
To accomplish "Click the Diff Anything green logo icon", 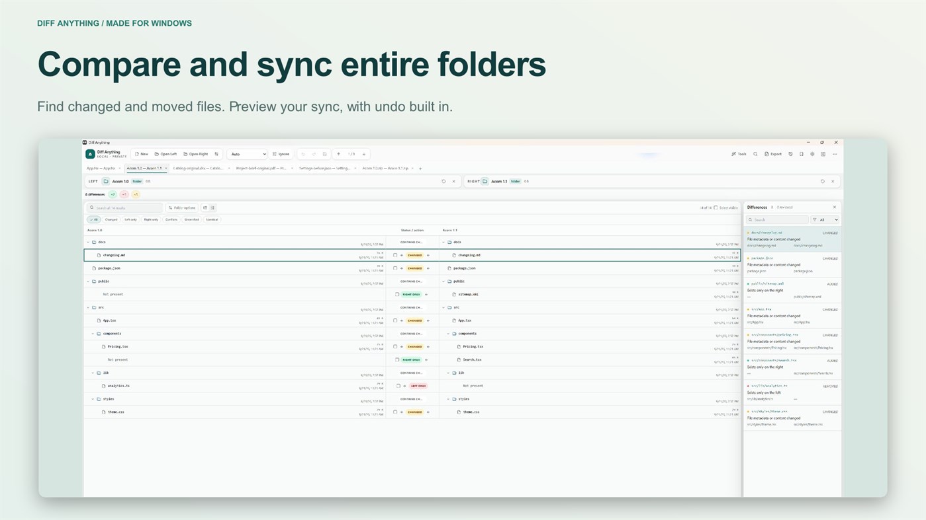I will (90, 154).
